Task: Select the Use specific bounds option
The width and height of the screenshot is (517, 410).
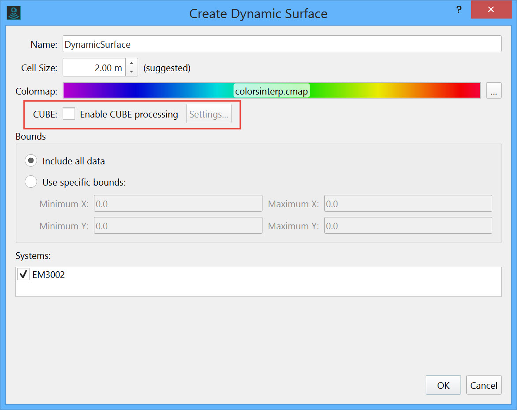Action: (x=31, y=182)
